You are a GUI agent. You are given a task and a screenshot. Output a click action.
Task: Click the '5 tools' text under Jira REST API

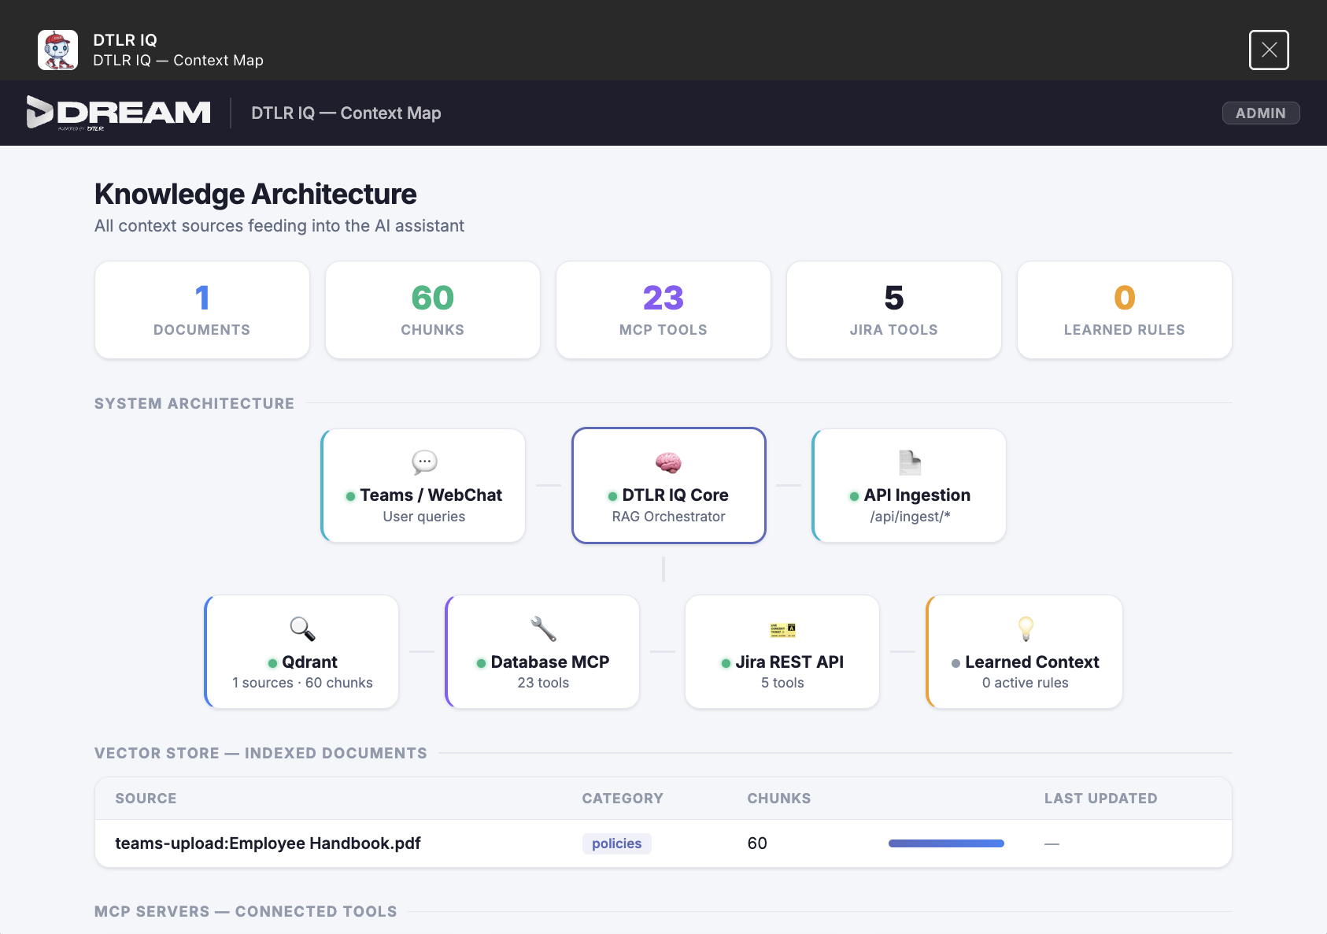(782, 683)
